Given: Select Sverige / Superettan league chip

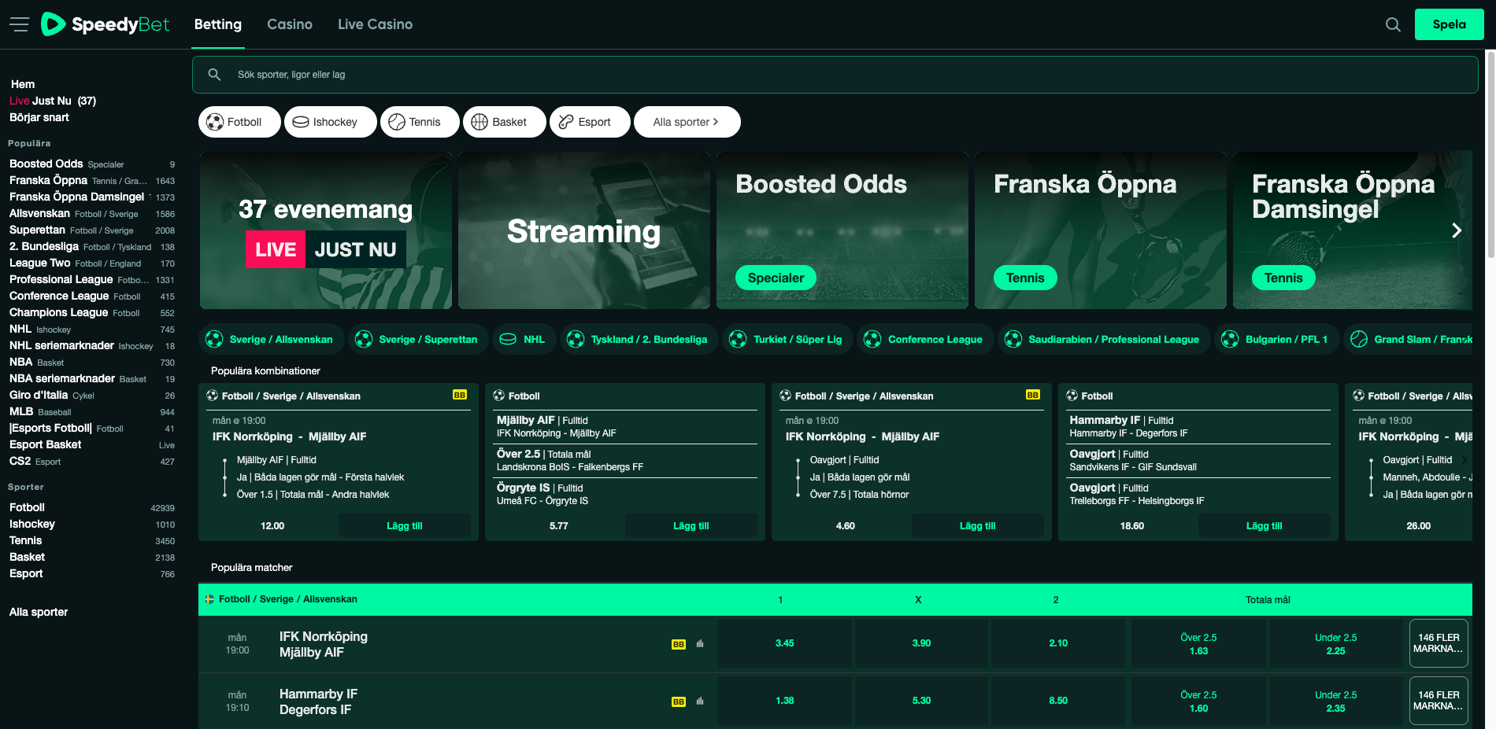Looking at the screenshot, I should click(418, 339).
